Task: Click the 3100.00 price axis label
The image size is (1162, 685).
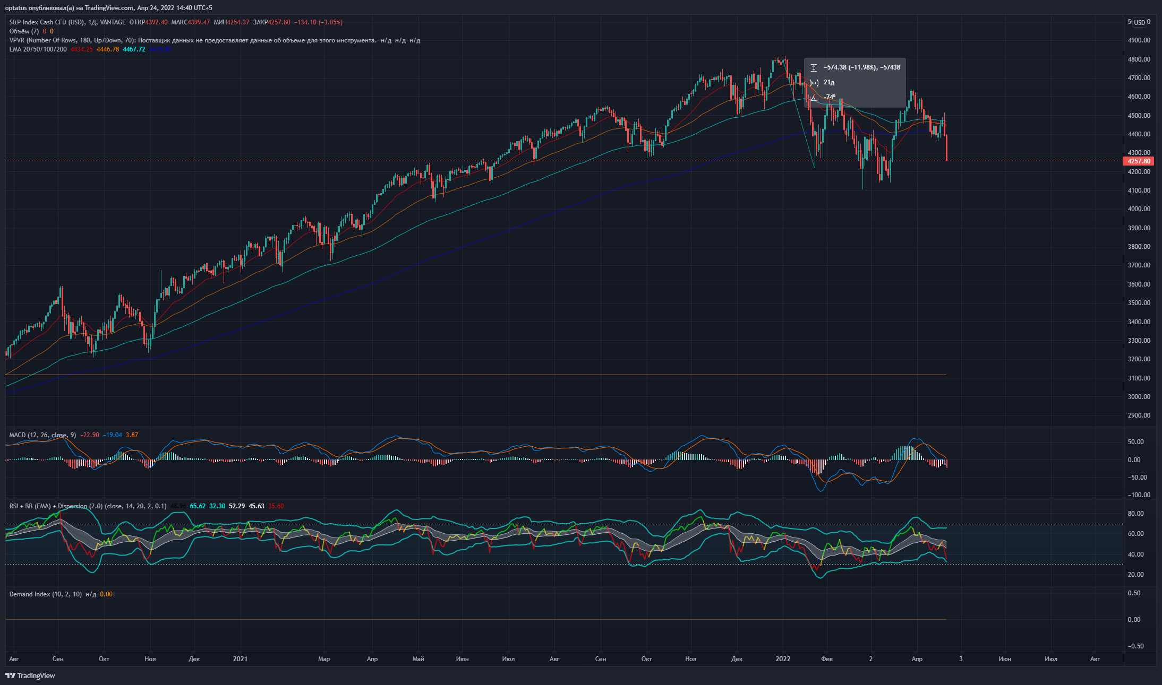Action: pyautogui.click(x=1139, y=378)
